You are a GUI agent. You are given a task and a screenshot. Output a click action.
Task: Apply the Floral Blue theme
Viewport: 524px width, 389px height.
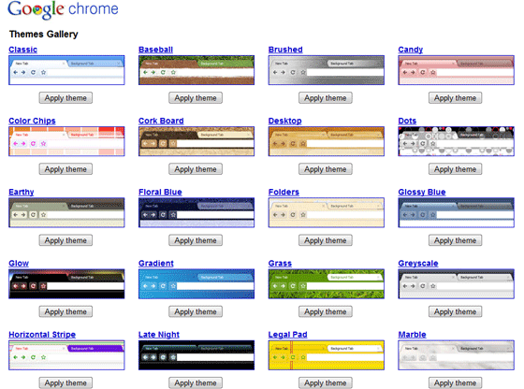tap(196, 240)
